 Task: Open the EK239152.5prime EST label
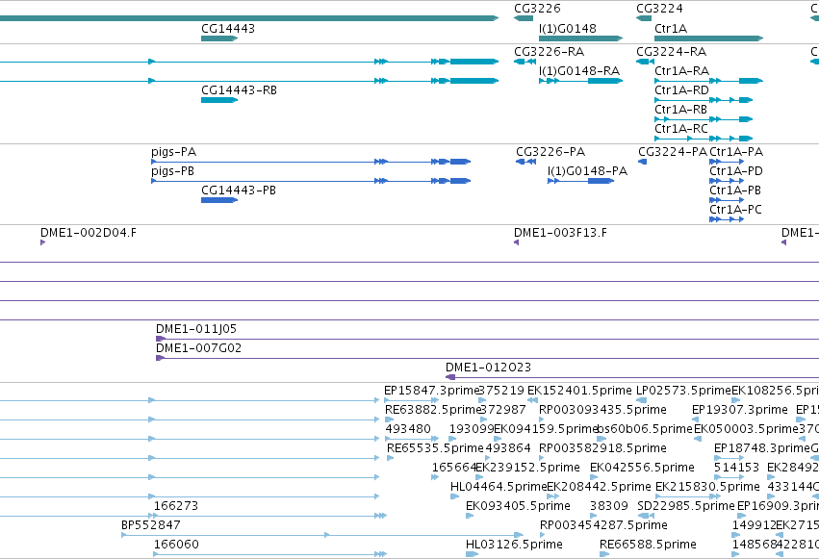[x=527, y=468]
